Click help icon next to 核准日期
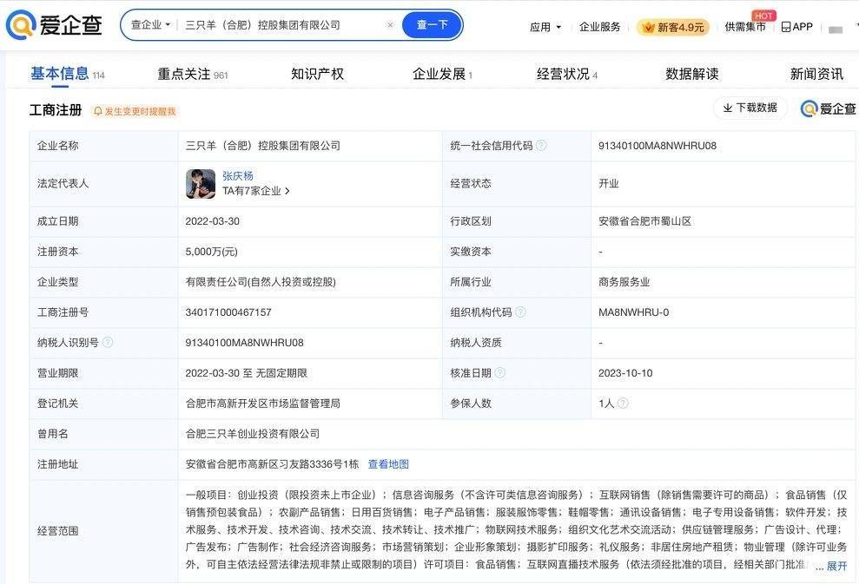 click(500, 373)
